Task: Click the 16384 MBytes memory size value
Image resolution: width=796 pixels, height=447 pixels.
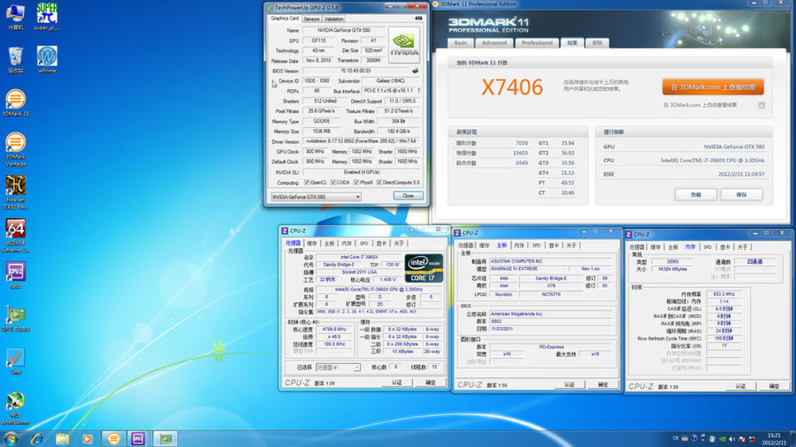Action: [672, 270]
